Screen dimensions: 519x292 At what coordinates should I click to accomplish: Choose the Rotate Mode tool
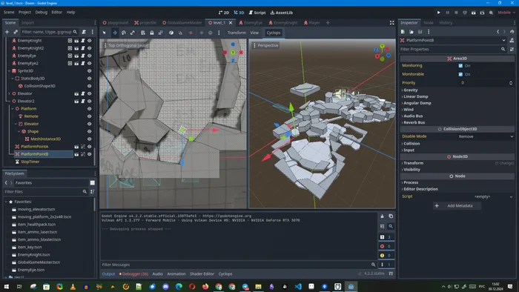pyautogui.click(x=124, y=33)
